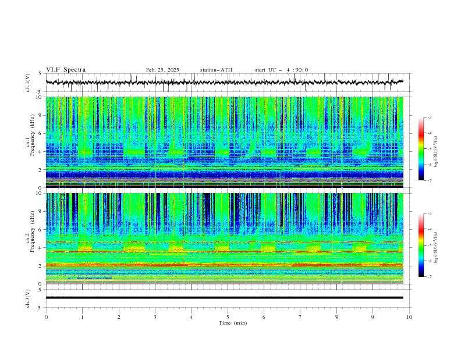The width and height of the screenshot is (461, 356).
Task: Click the time axis tick label "6"
Action: pyautogui.click(x=264, y=317)
